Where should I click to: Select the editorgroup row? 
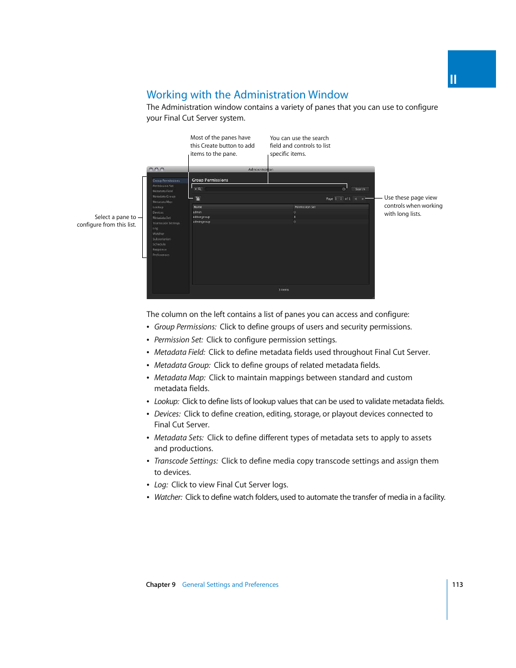[281, 217]
